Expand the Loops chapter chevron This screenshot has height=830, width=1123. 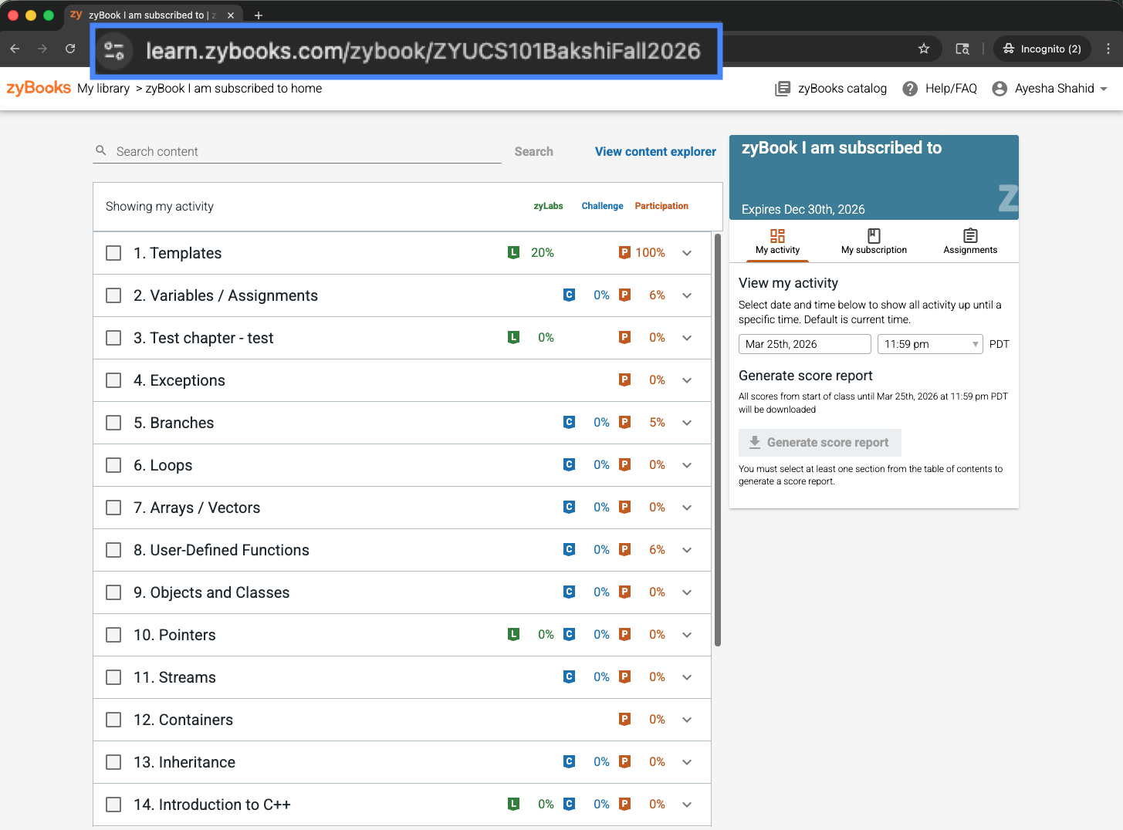point(687,465)
